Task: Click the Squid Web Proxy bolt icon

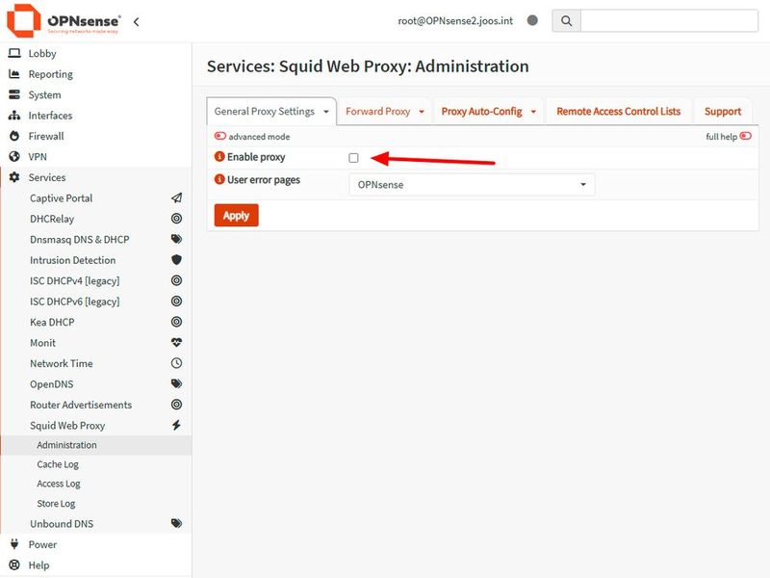Action: click(x=176, y=425)
